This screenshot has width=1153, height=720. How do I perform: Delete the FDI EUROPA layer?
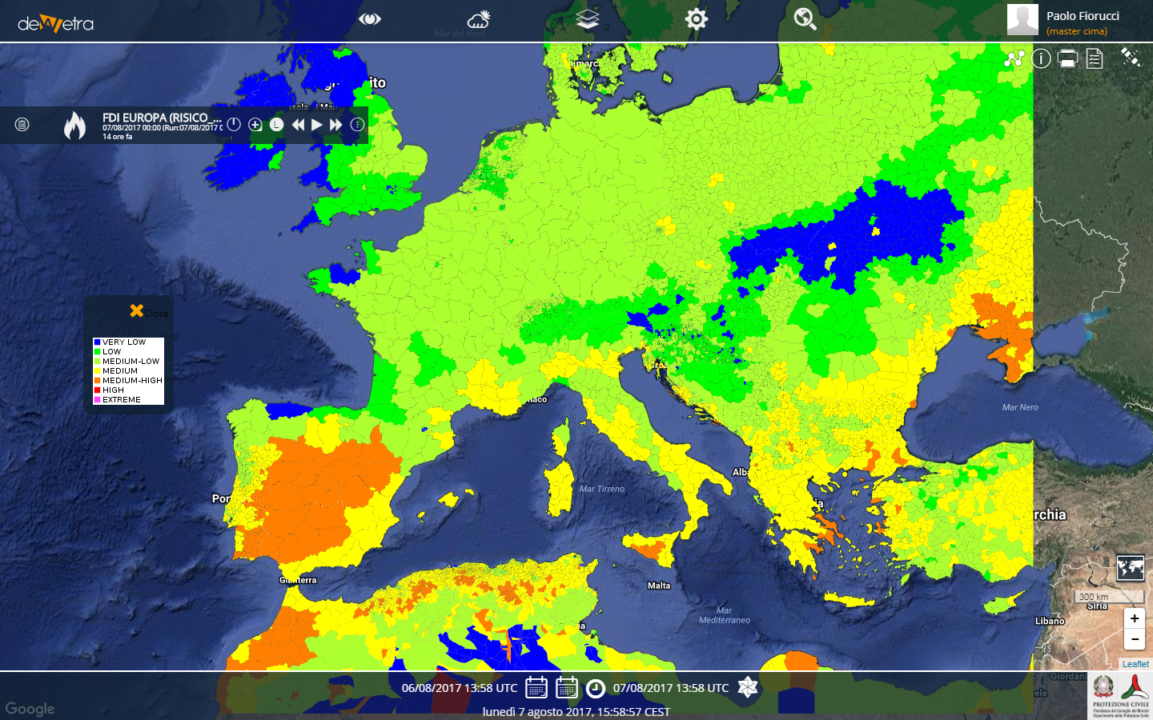[22, 125]
